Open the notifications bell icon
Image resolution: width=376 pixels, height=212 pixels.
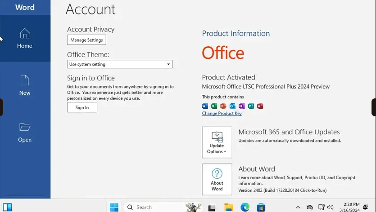[x=366, y=207]
